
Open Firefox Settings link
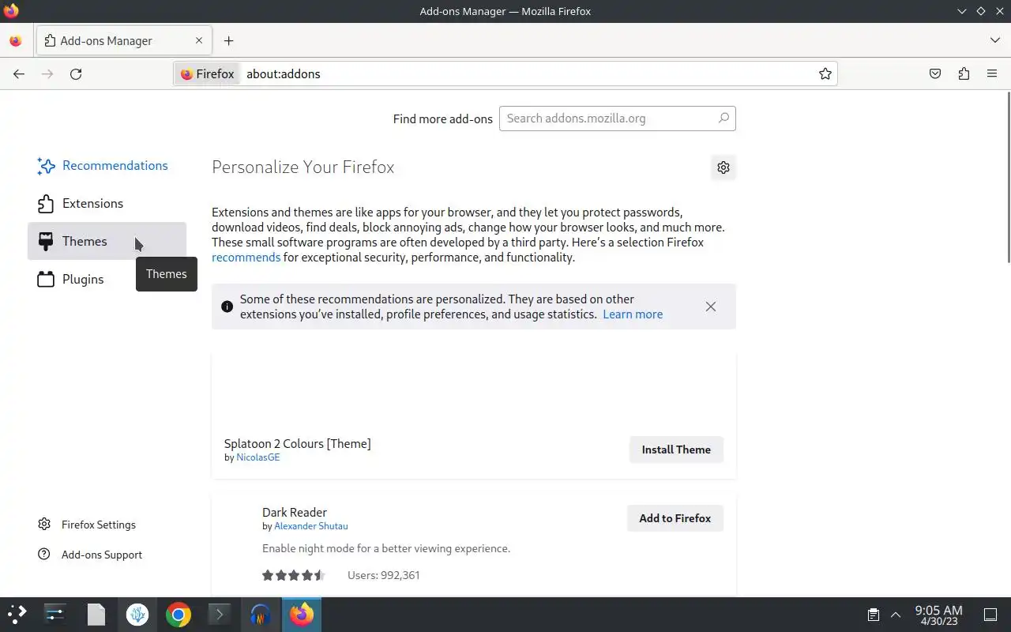click(x=87, y=525)
